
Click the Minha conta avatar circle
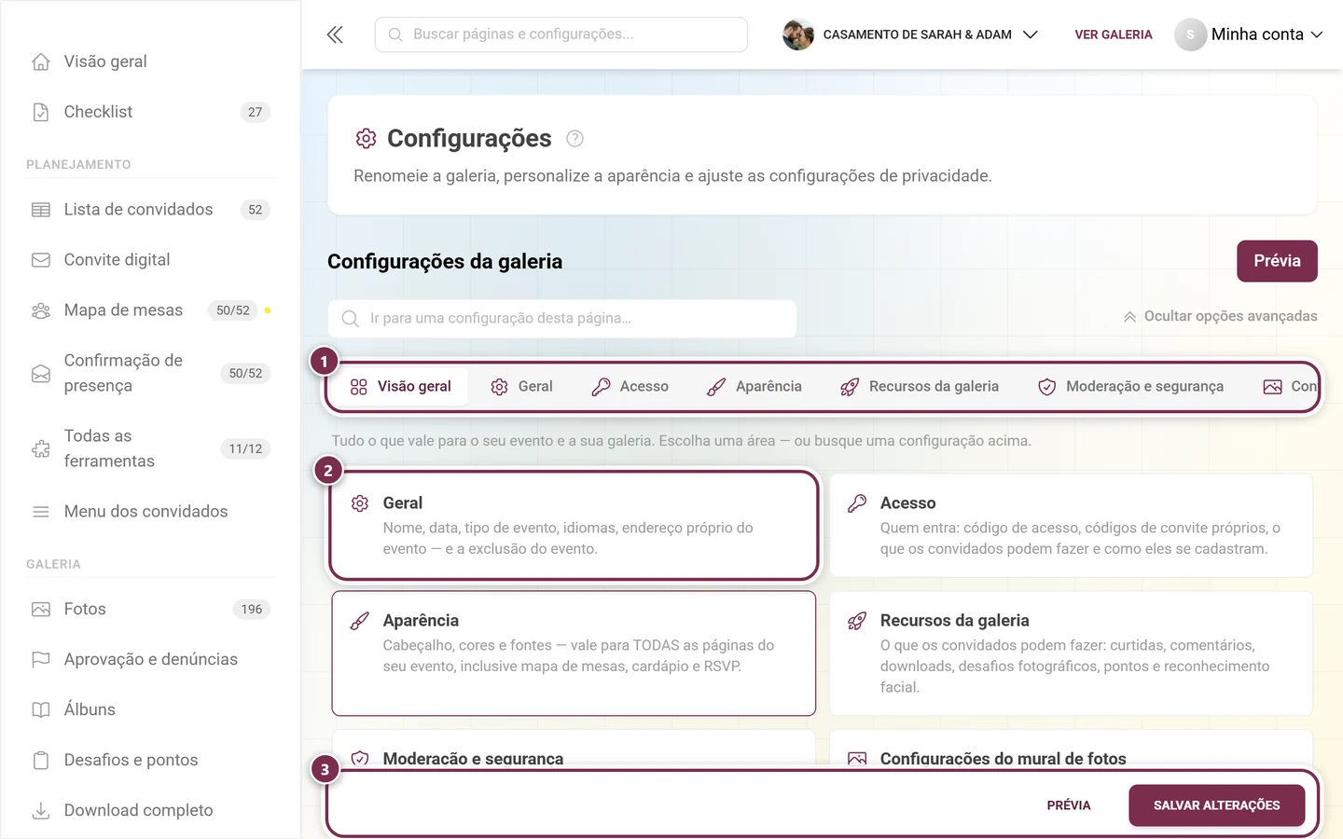[x=1190, y=34]
